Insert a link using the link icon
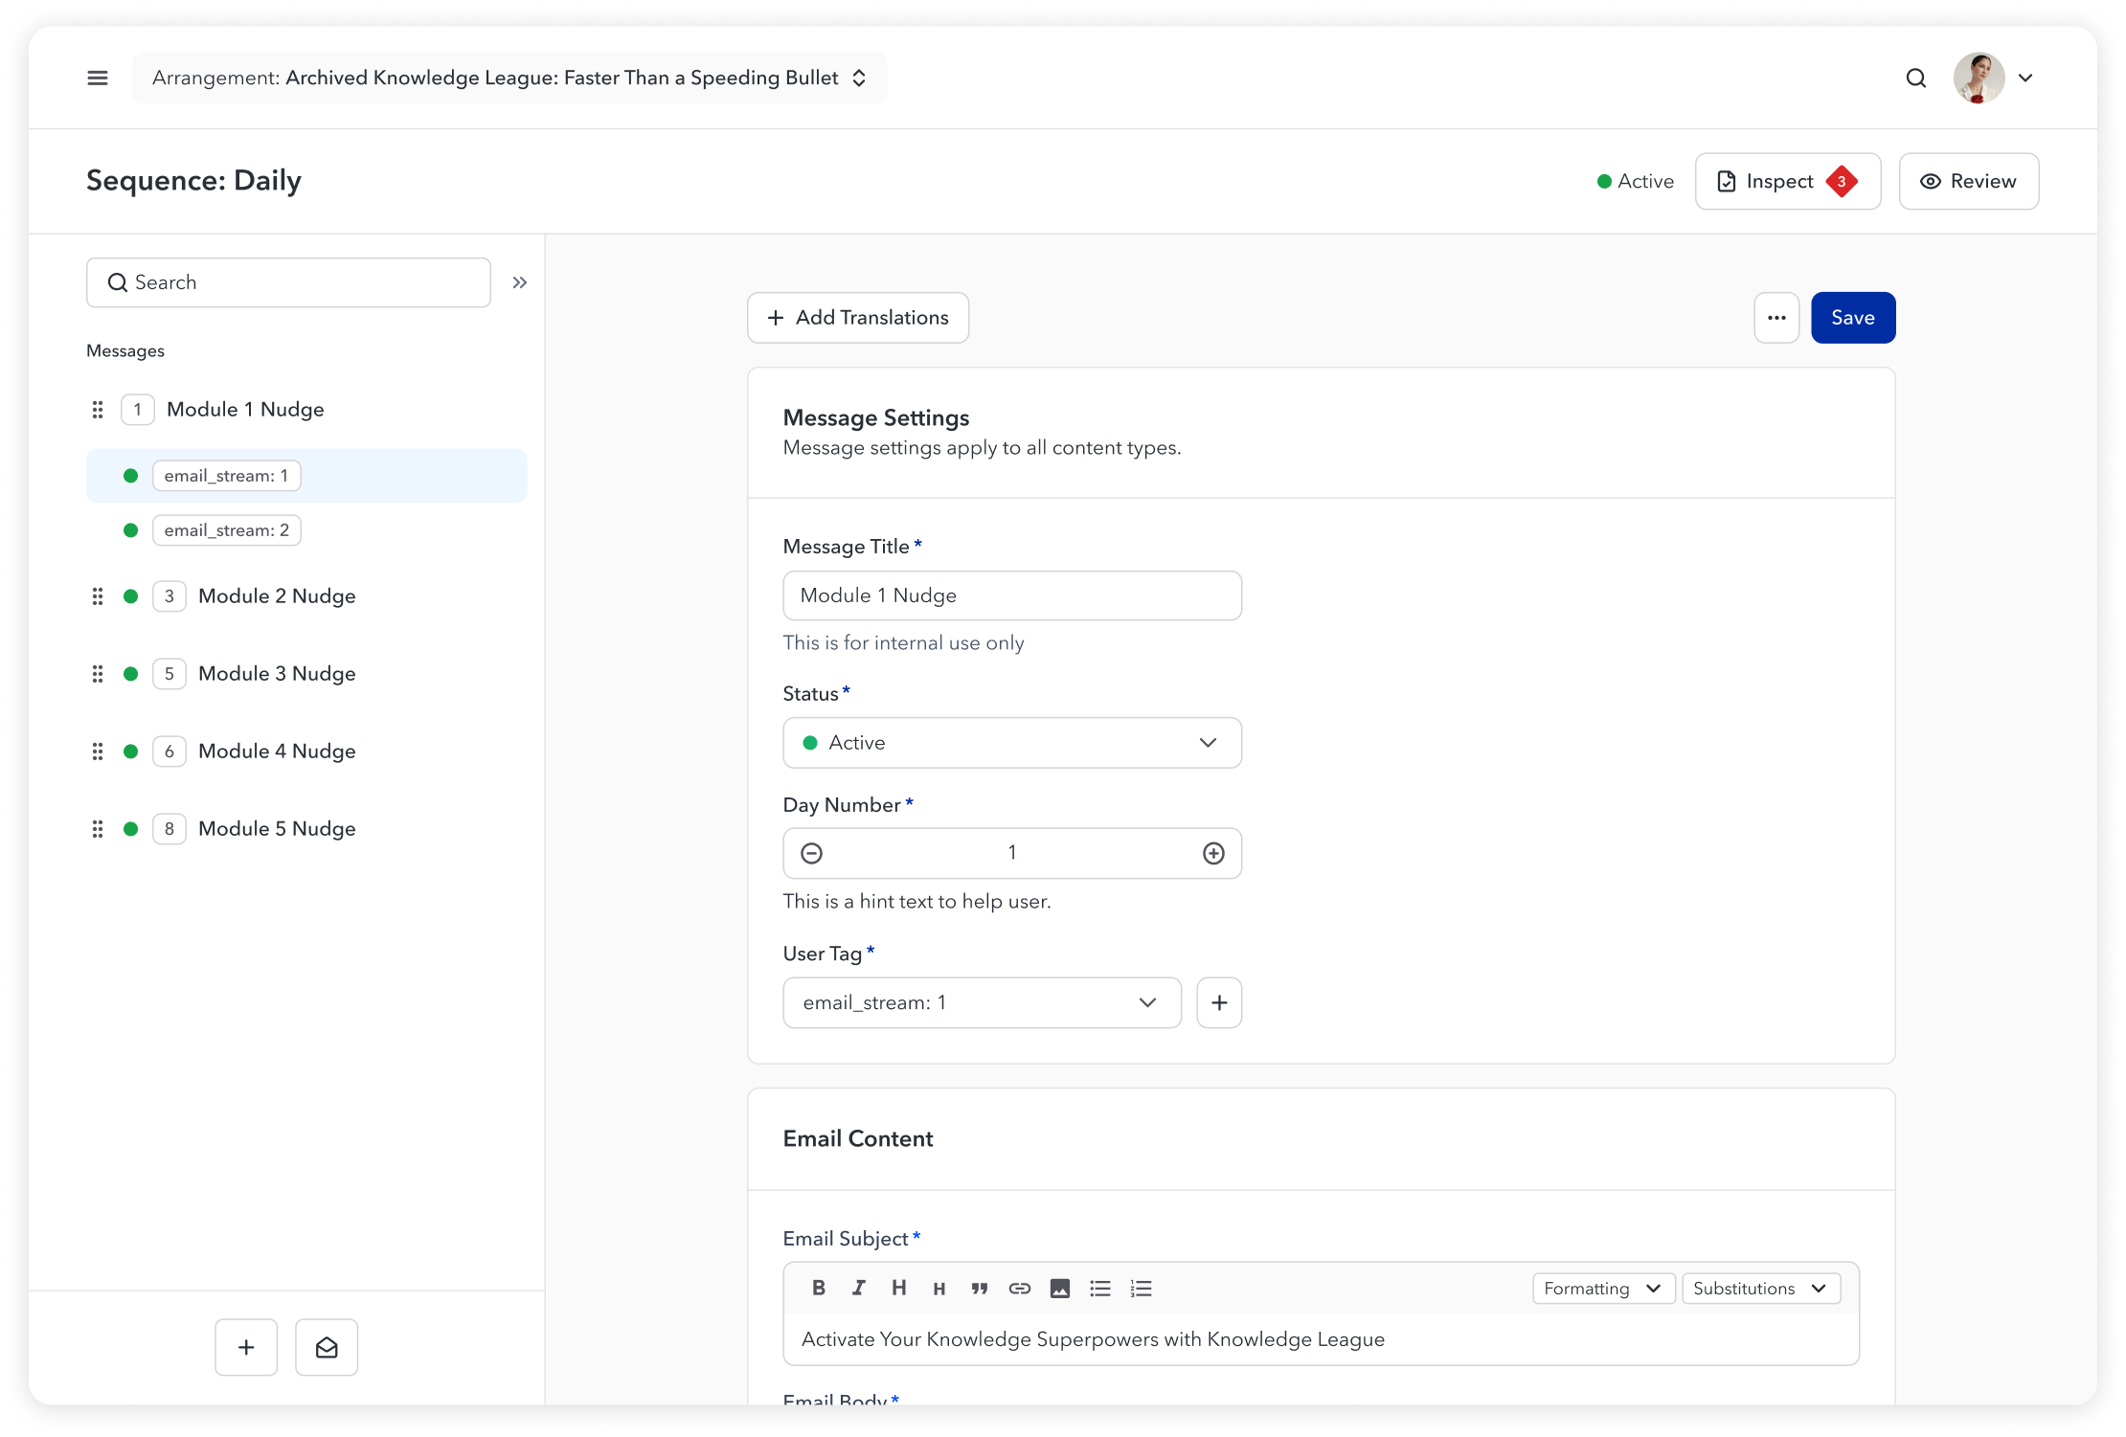 pyautogui.click(x=1019, y=1288)
